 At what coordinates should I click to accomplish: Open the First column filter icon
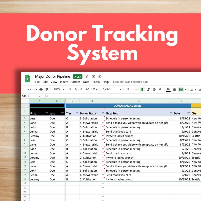(47, 113)
